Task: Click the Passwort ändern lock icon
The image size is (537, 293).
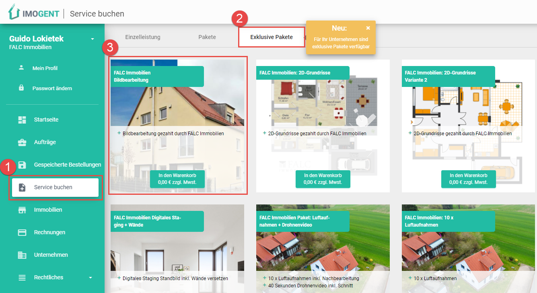Action: pos(21,88)
